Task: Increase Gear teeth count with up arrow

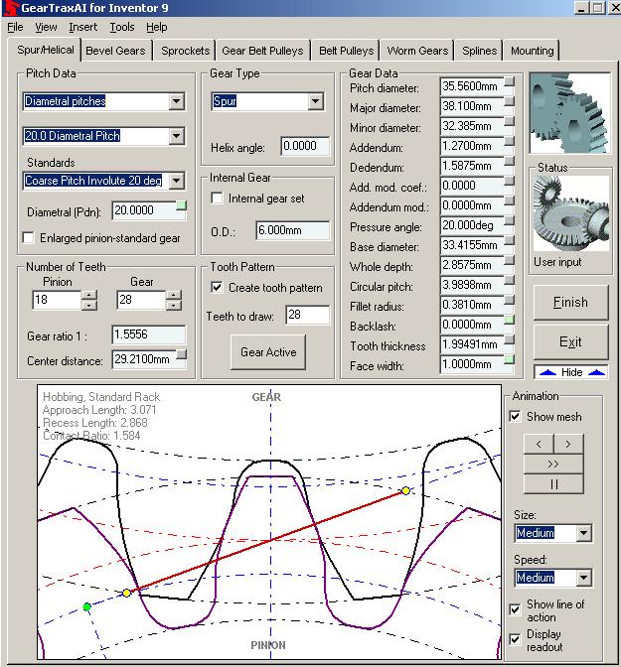Action: (x=173, y=295)
